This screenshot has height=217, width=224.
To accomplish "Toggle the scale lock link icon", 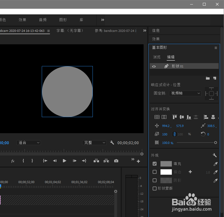I will tap(174, 134).
